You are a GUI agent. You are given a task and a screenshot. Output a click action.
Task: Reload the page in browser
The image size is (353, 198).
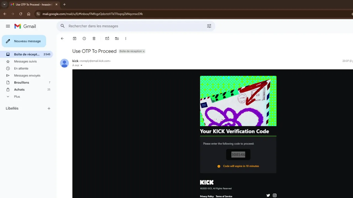pos(21,14)
